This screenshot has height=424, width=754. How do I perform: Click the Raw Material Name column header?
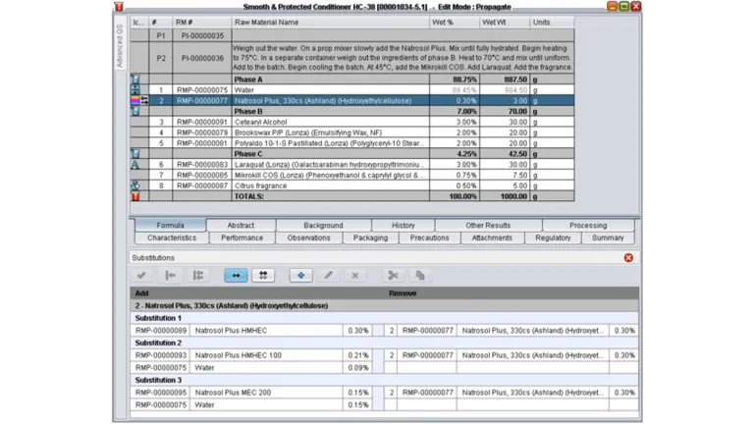328,22
